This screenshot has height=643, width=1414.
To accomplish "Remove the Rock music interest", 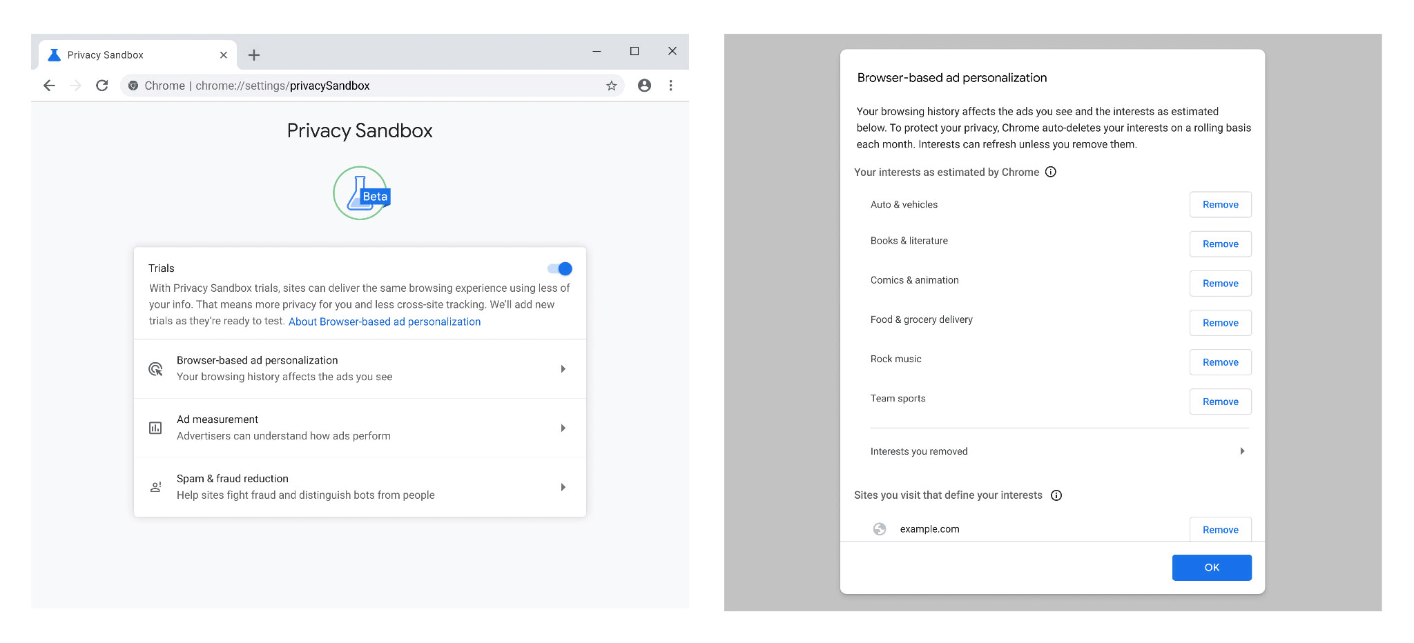I will click(1220, 362).
